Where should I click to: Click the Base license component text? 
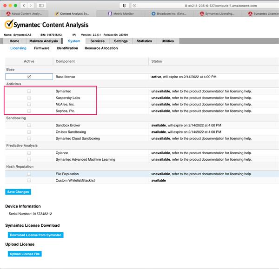click(x=65, y=77)
